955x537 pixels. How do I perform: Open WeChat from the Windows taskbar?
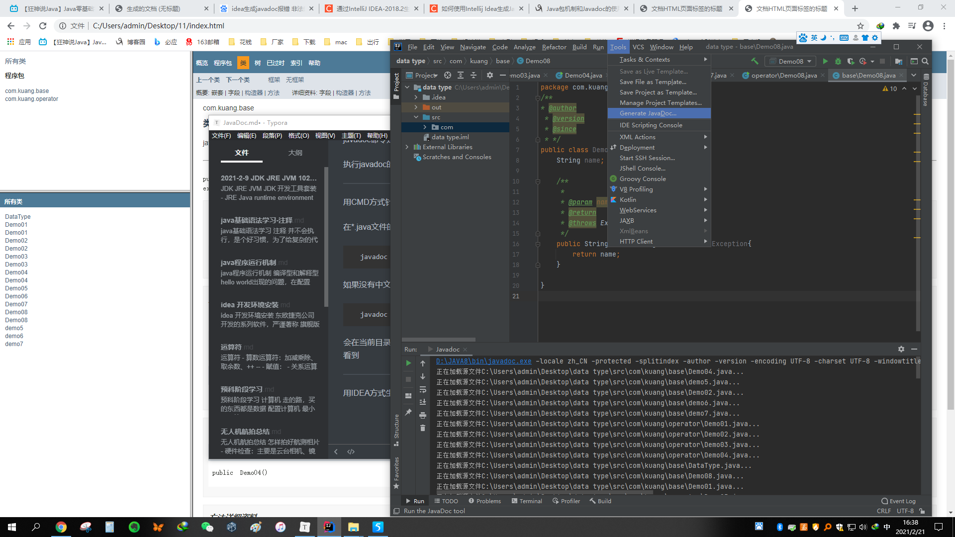click(x=207, y=527)
